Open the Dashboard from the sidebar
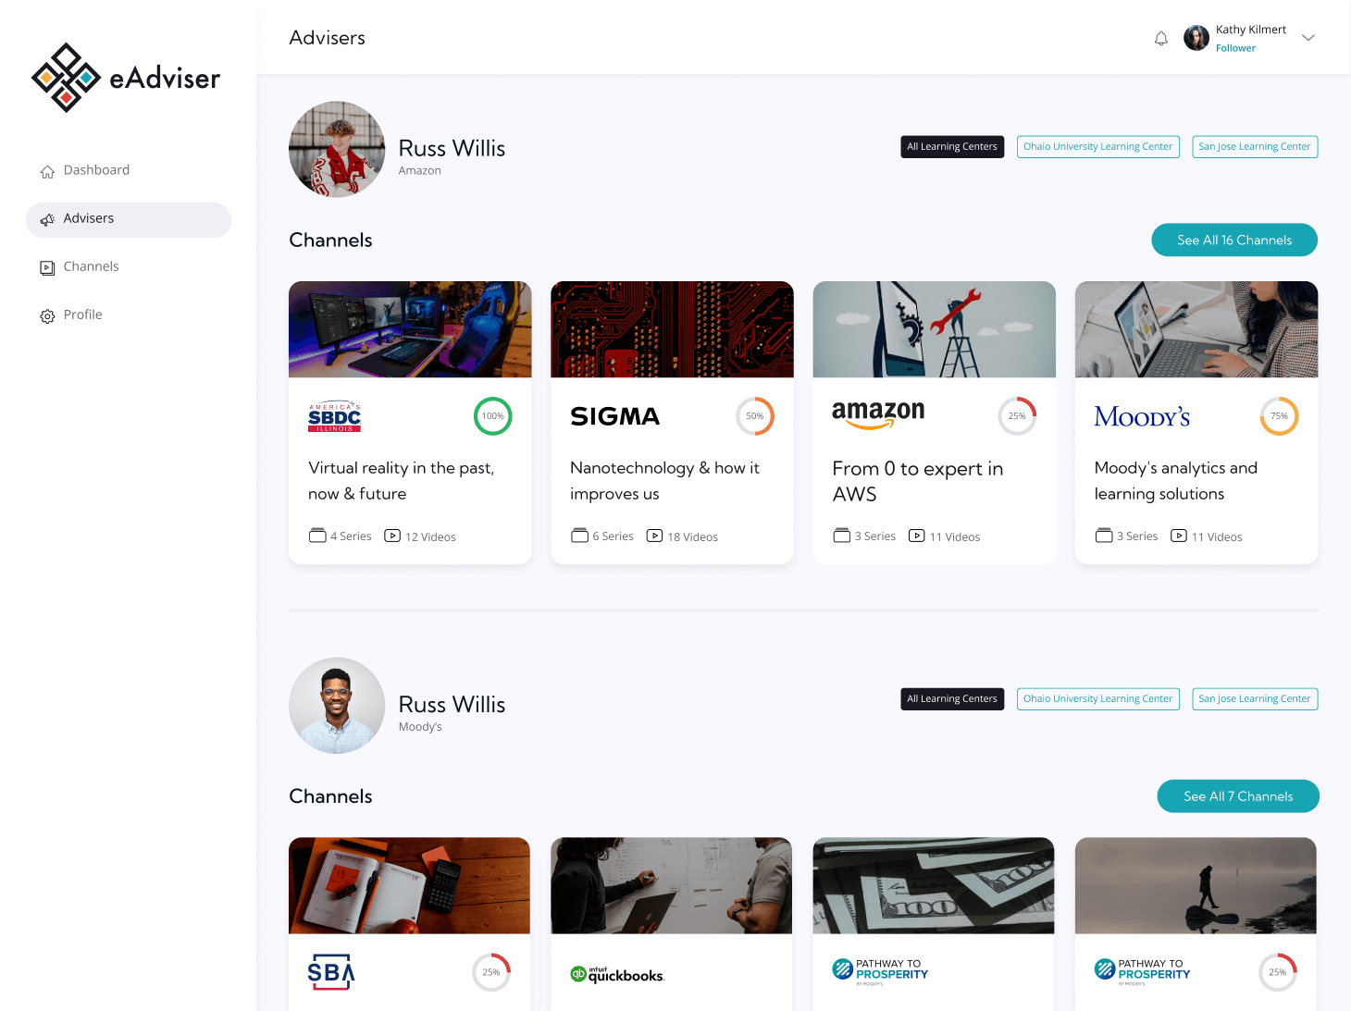 [x=96, y=169]
